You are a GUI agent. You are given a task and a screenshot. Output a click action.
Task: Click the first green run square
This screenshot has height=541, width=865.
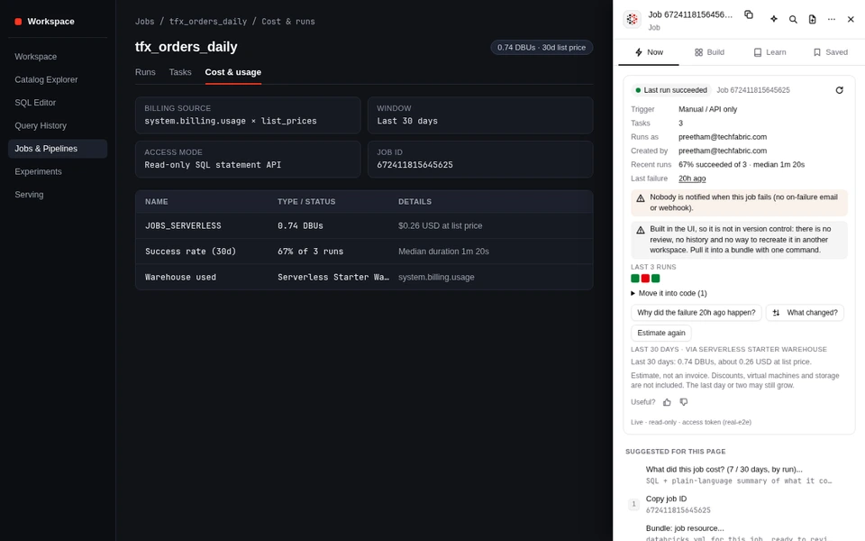coord(635,279)
